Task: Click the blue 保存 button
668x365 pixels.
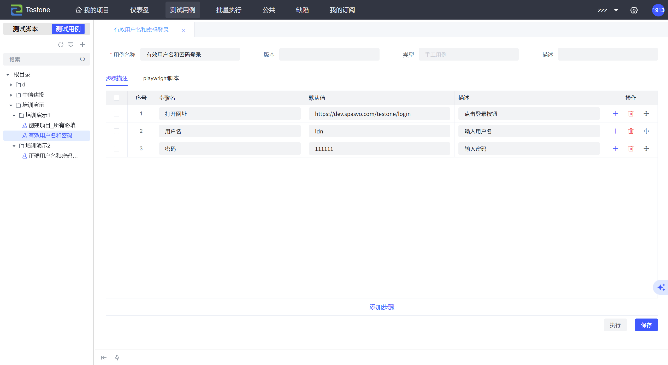Action: (x=646, y=325)
